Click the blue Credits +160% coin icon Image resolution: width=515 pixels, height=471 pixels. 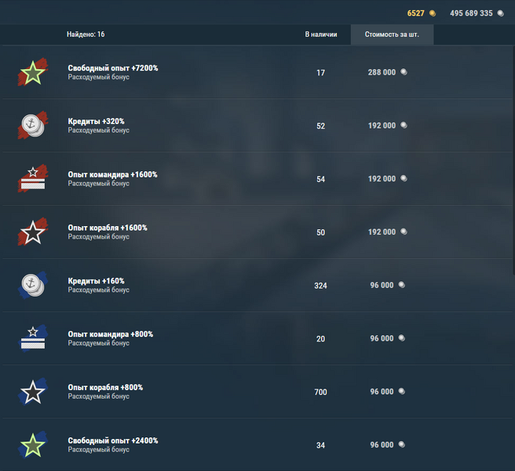tap(33, 285)
